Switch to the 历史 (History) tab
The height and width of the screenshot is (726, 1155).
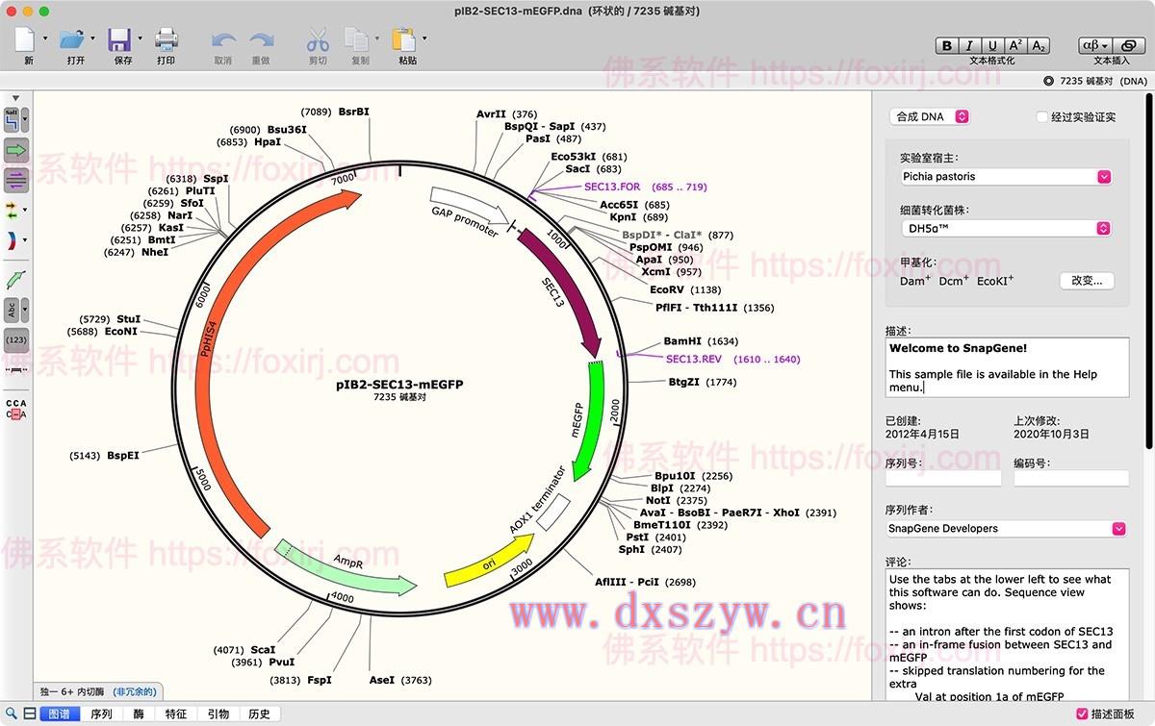(260, 714)
